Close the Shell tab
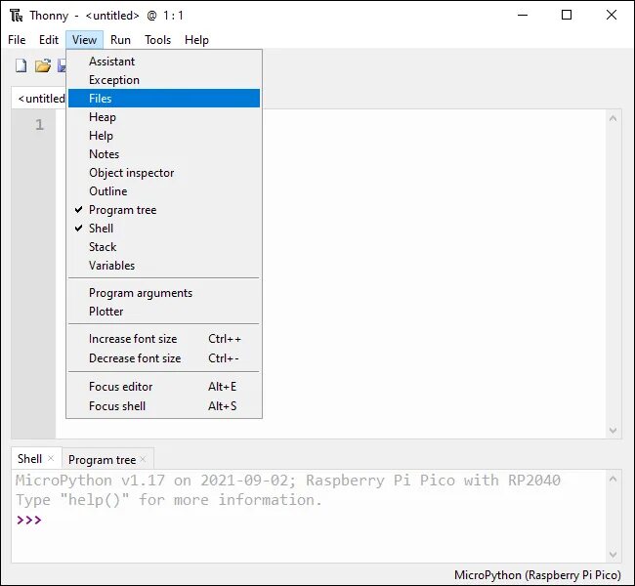This screenshot has height=586, width=635. point(51,458)
